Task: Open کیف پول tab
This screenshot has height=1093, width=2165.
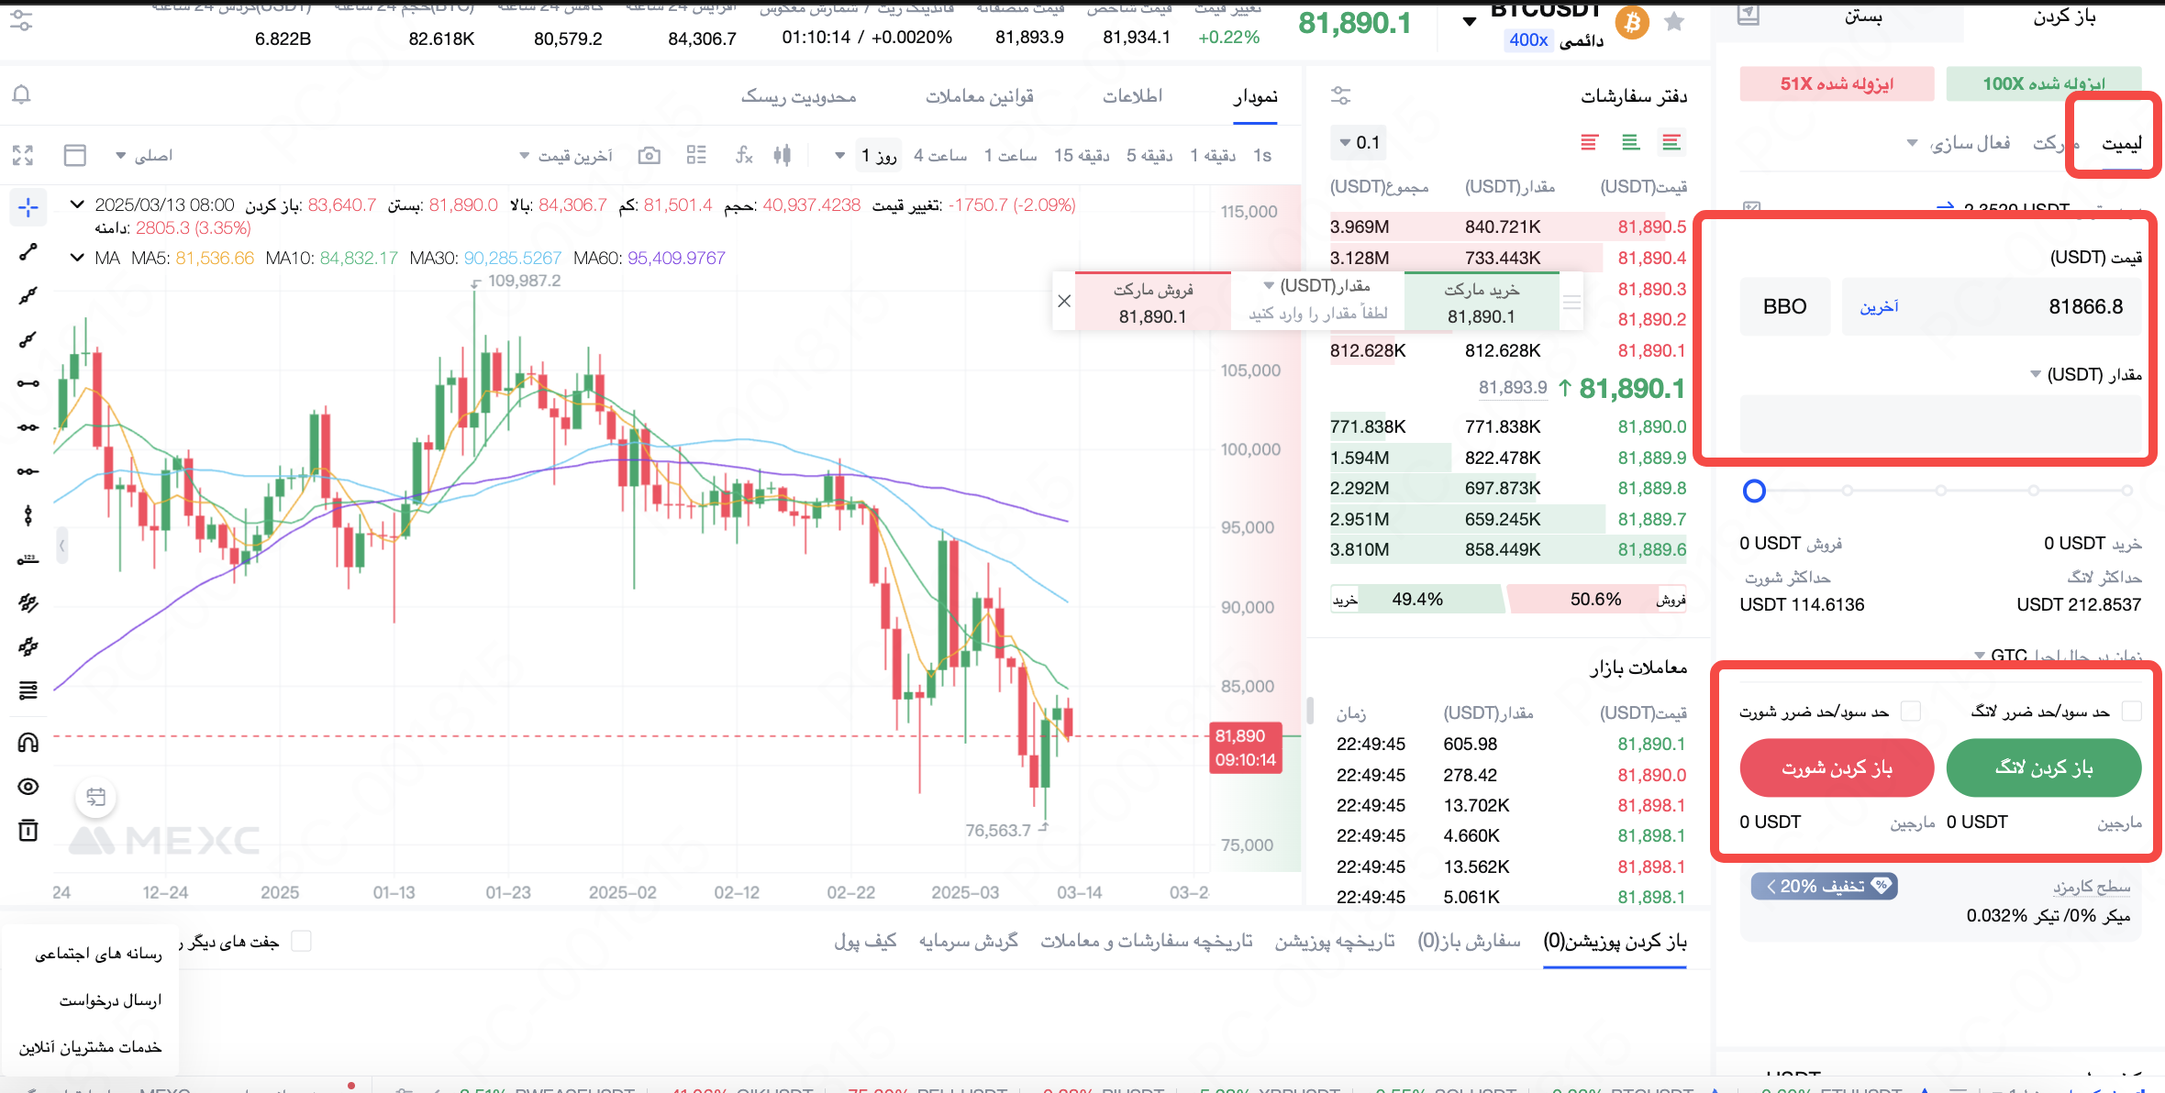Action: click(865, 941)
